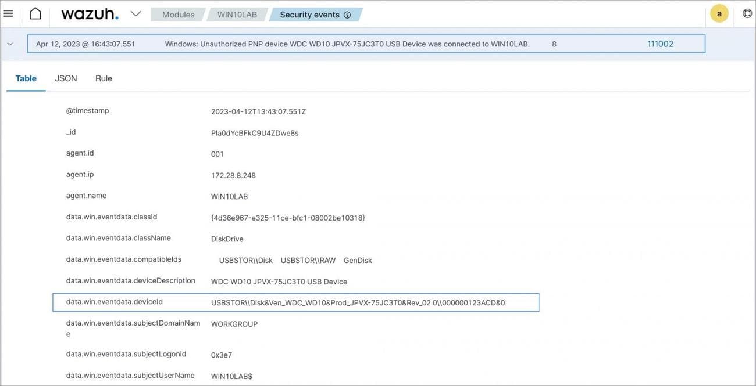Screen dimensions: 756x386
Task: Switch to the JSON tab
Action: tap(66, 78)
